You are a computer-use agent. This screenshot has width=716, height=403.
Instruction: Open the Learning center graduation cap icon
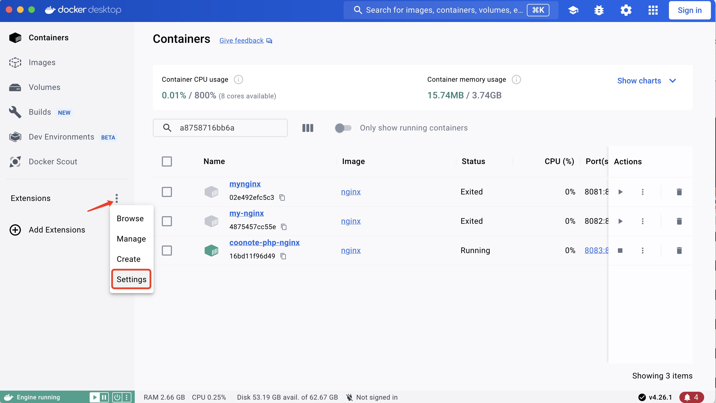pyautogui.click(x=573, y=10)
